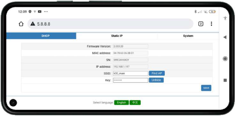Click the 5.8.8.8 address bar
This screenshot has height=116, width=235.
coord(110,24)
